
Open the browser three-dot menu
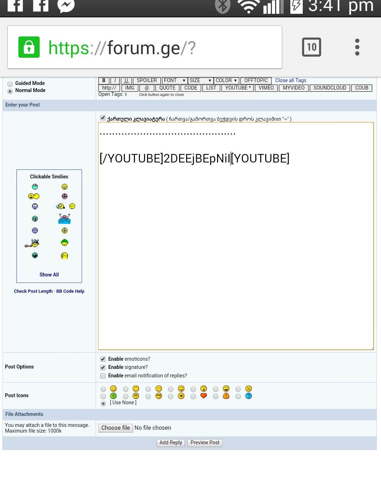click(357, 47)
